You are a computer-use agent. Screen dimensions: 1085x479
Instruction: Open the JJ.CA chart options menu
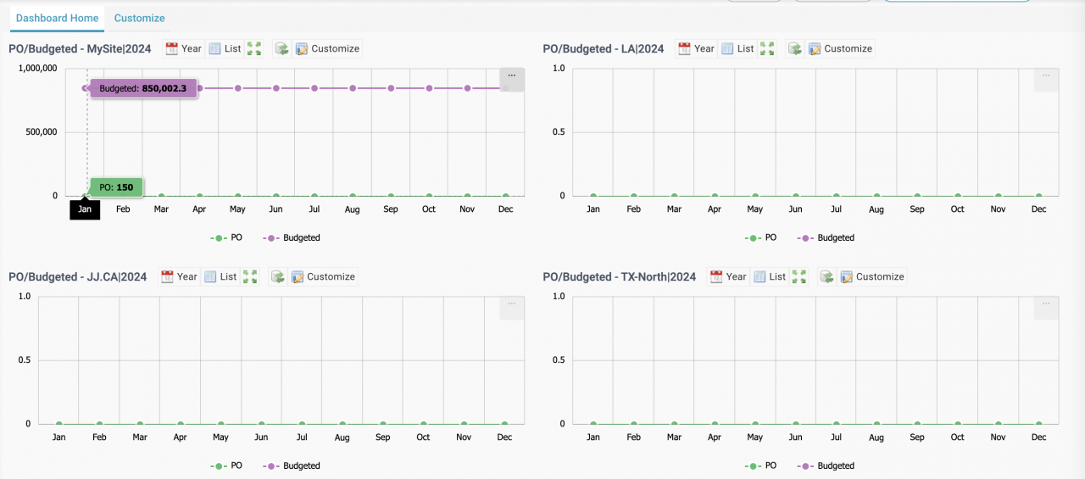(511, 304)
